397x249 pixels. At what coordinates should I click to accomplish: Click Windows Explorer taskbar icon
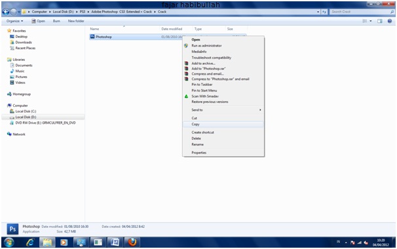click(47, 242)
